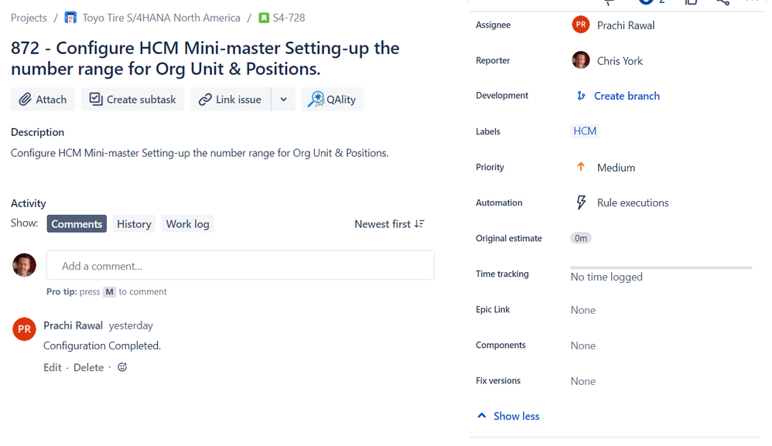Viewport: 772px width, 446px height.
Task: Click the Create branch link
Action: [627, 96]
